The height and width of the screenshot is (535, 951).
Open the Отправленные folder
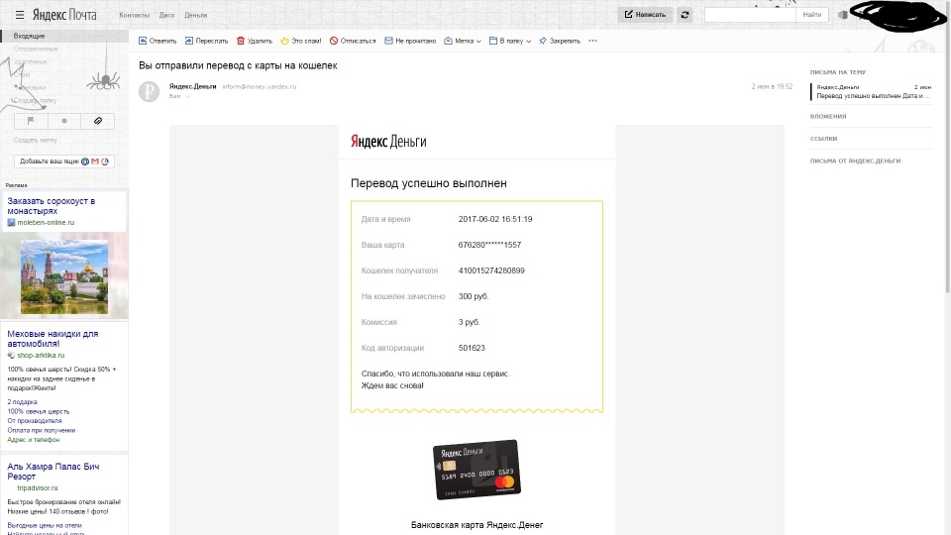tap(36, 49)
